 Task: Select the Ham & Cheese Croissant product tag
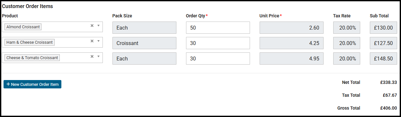pos(30,42)
